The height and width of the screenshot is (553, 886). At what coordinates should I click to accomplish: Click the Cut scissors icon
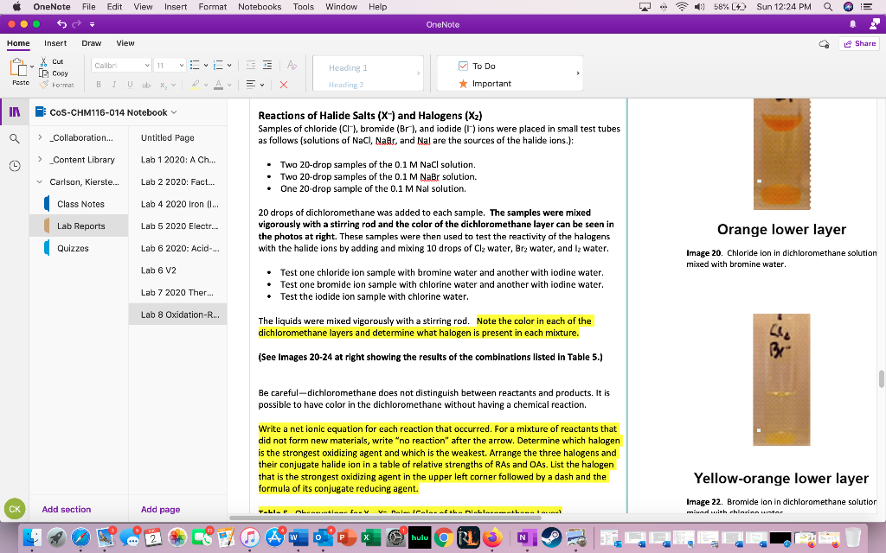tap(43, 61)
